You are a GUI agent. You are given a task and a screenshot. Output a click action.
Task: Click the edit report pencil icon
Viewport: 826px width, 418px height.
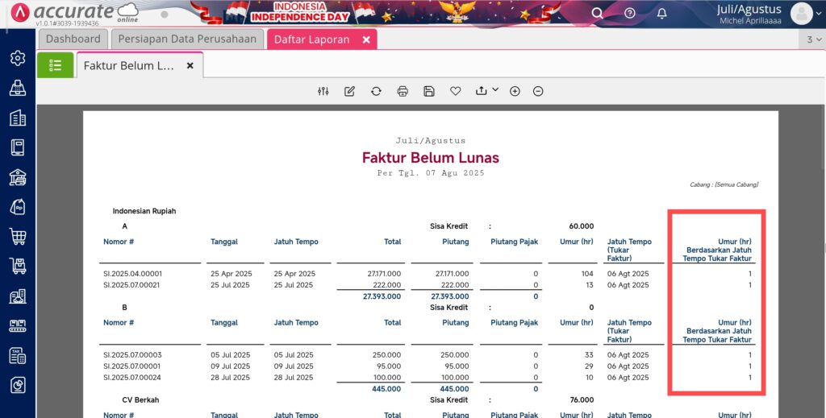pos(349,92)
